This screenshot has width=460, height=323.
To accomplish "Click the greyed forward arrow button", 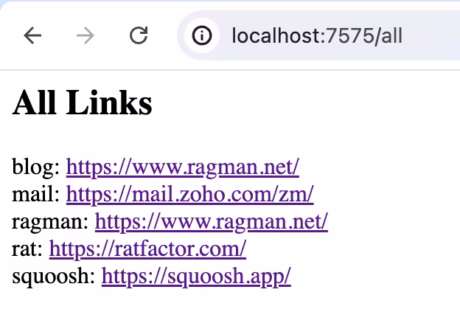I will click(x=86, y=35).
